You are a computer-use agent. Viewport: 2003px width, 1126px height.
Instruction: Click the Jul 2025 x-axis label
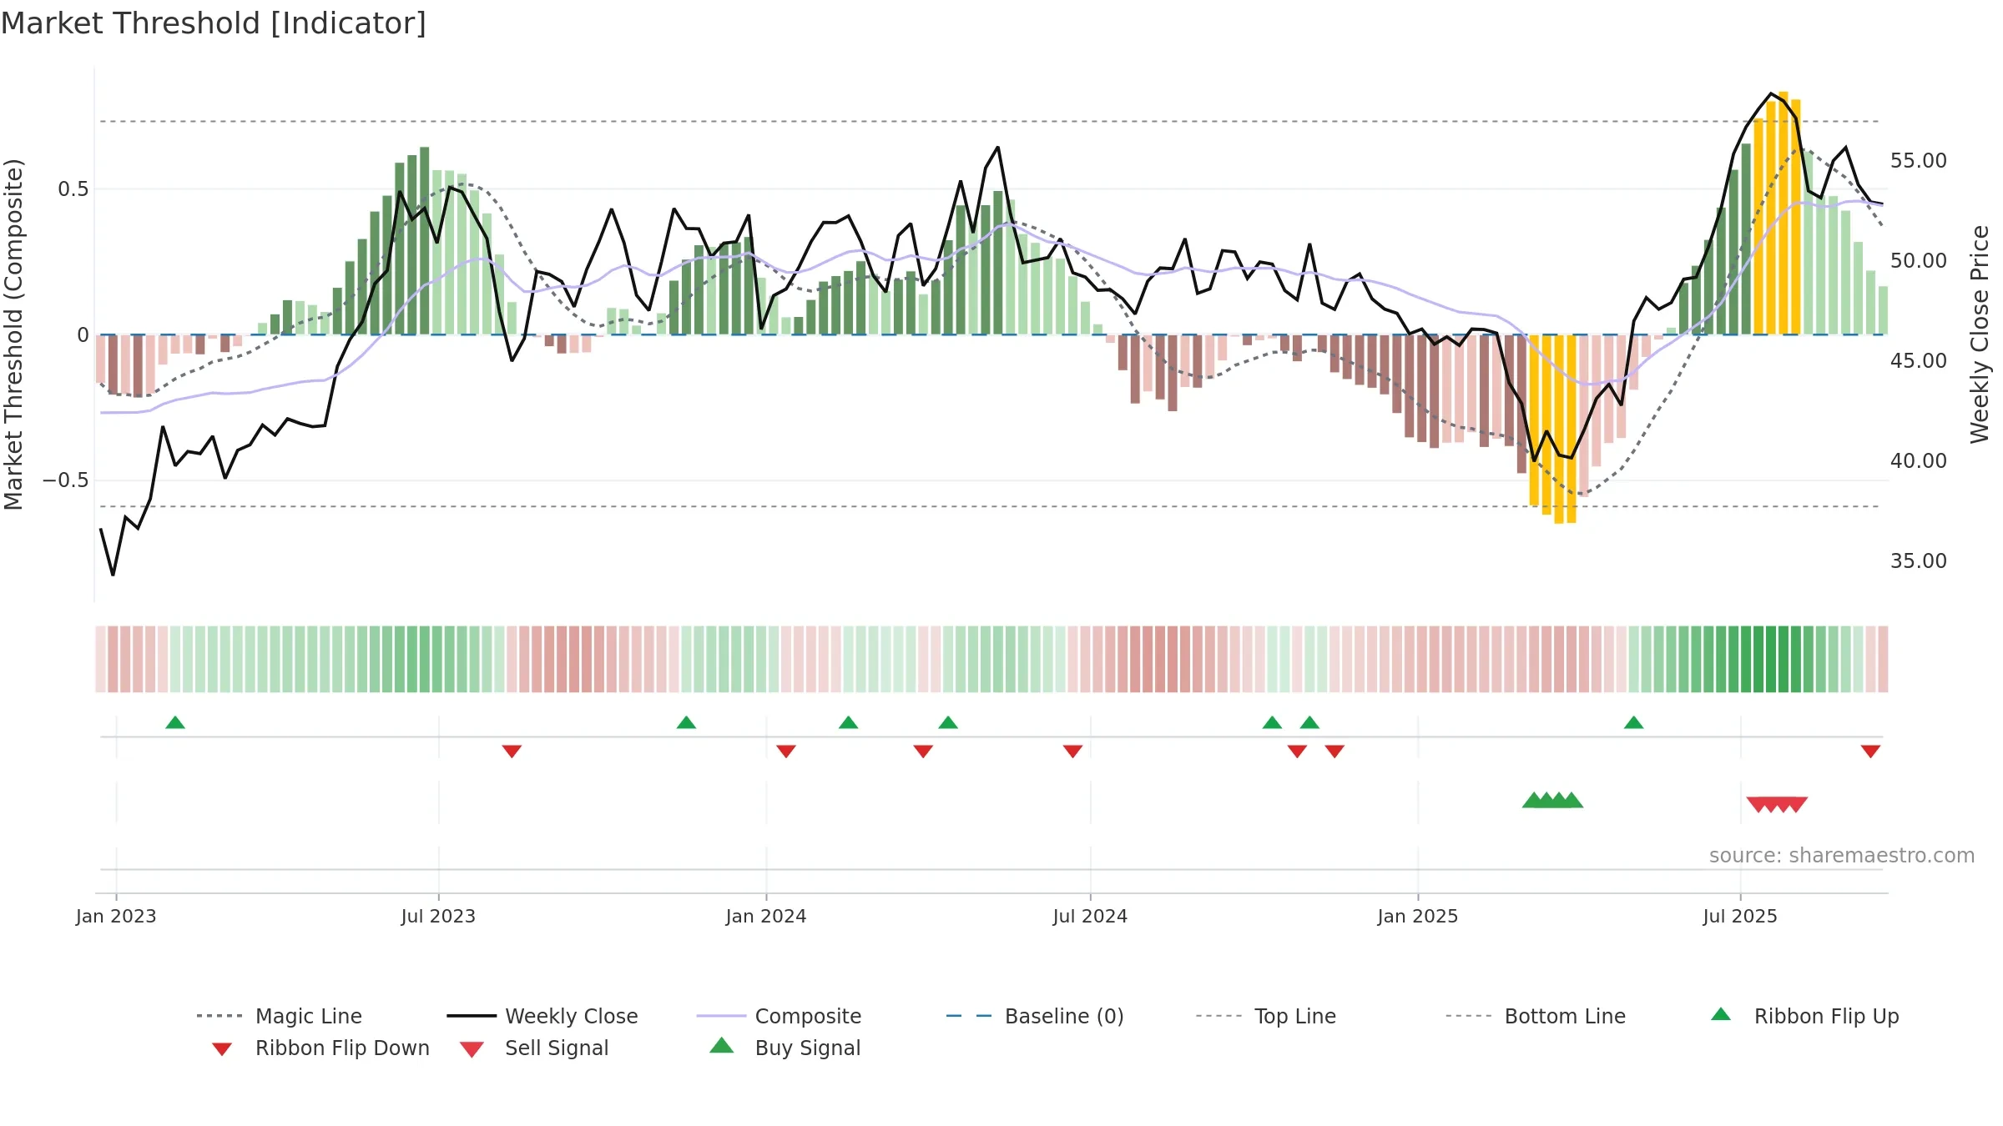1740,917
